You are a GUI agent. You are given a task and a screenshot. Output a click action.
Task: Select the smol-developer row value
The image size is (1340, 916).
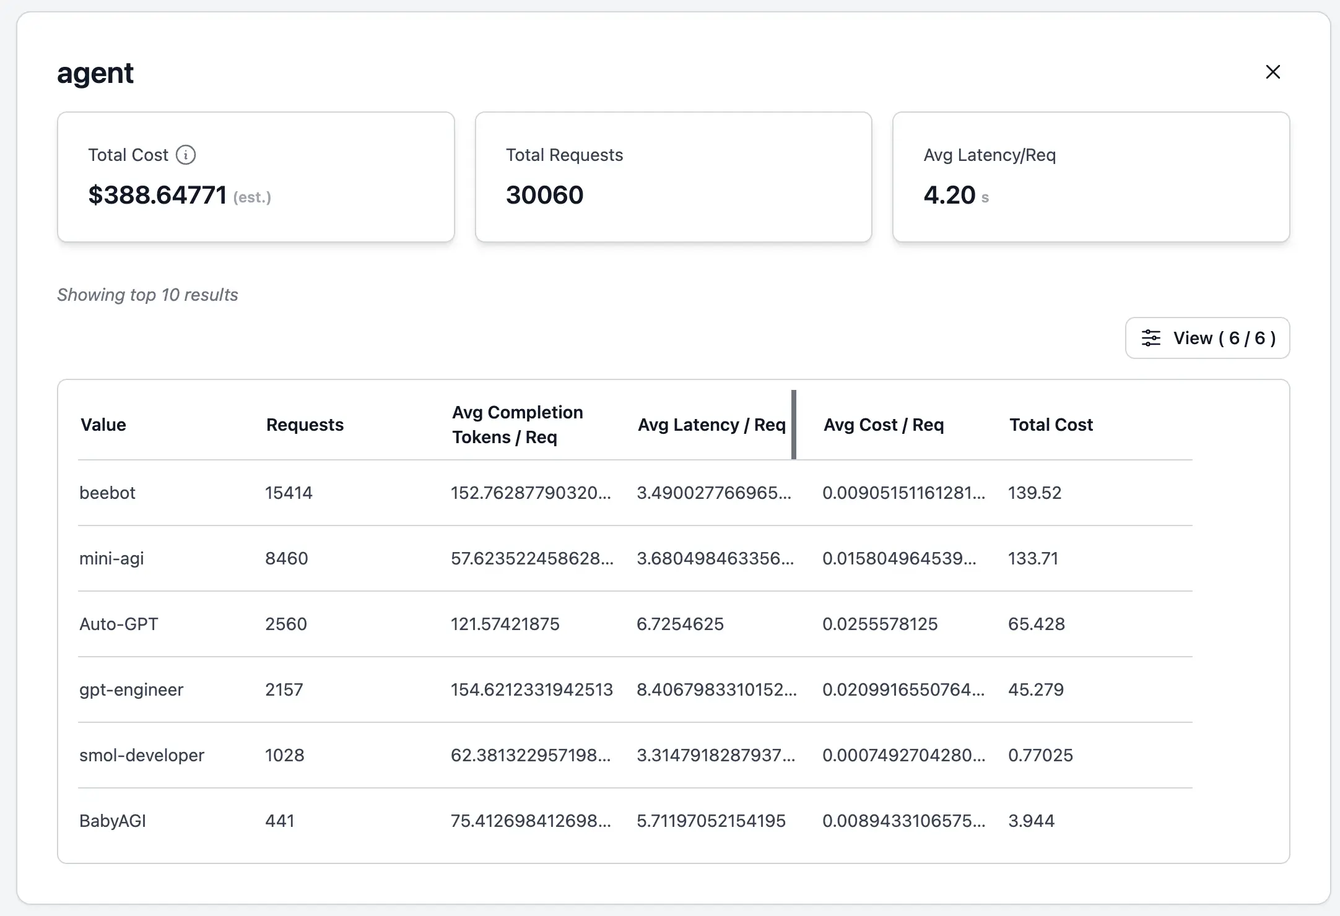click(x=142, y=755)
